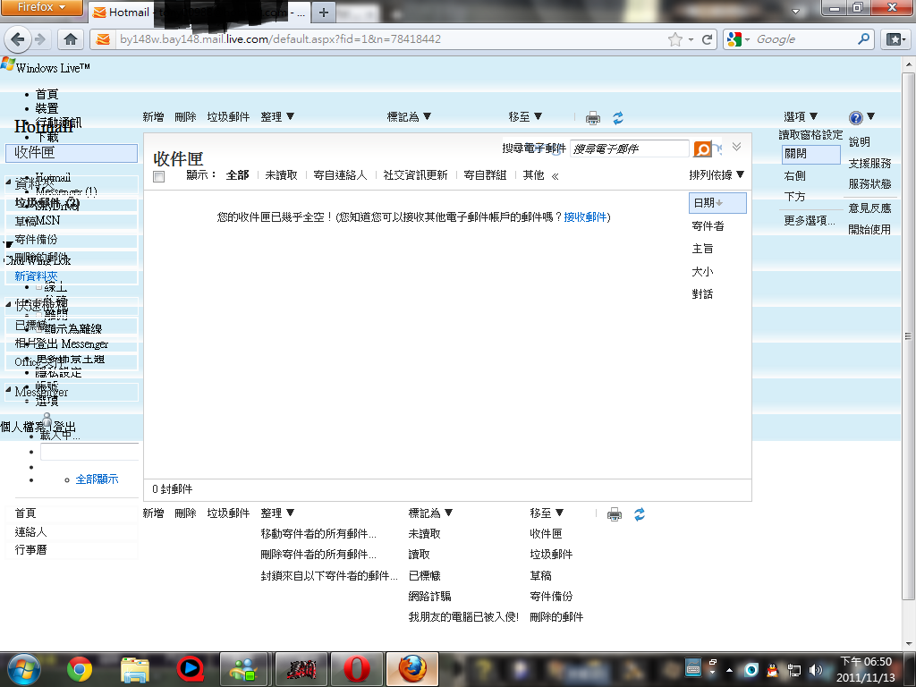Click the blue refresh icon in top toolbar

pyautogui.click(x=617, y=117)
